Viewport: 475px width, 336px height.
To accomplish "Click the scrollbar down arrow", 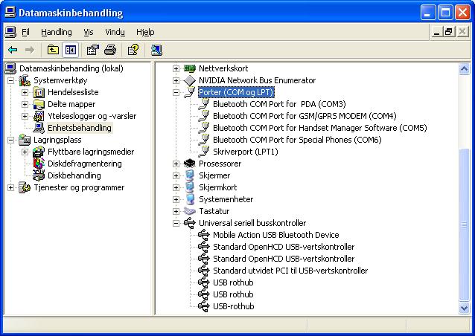I will point(464,308).
